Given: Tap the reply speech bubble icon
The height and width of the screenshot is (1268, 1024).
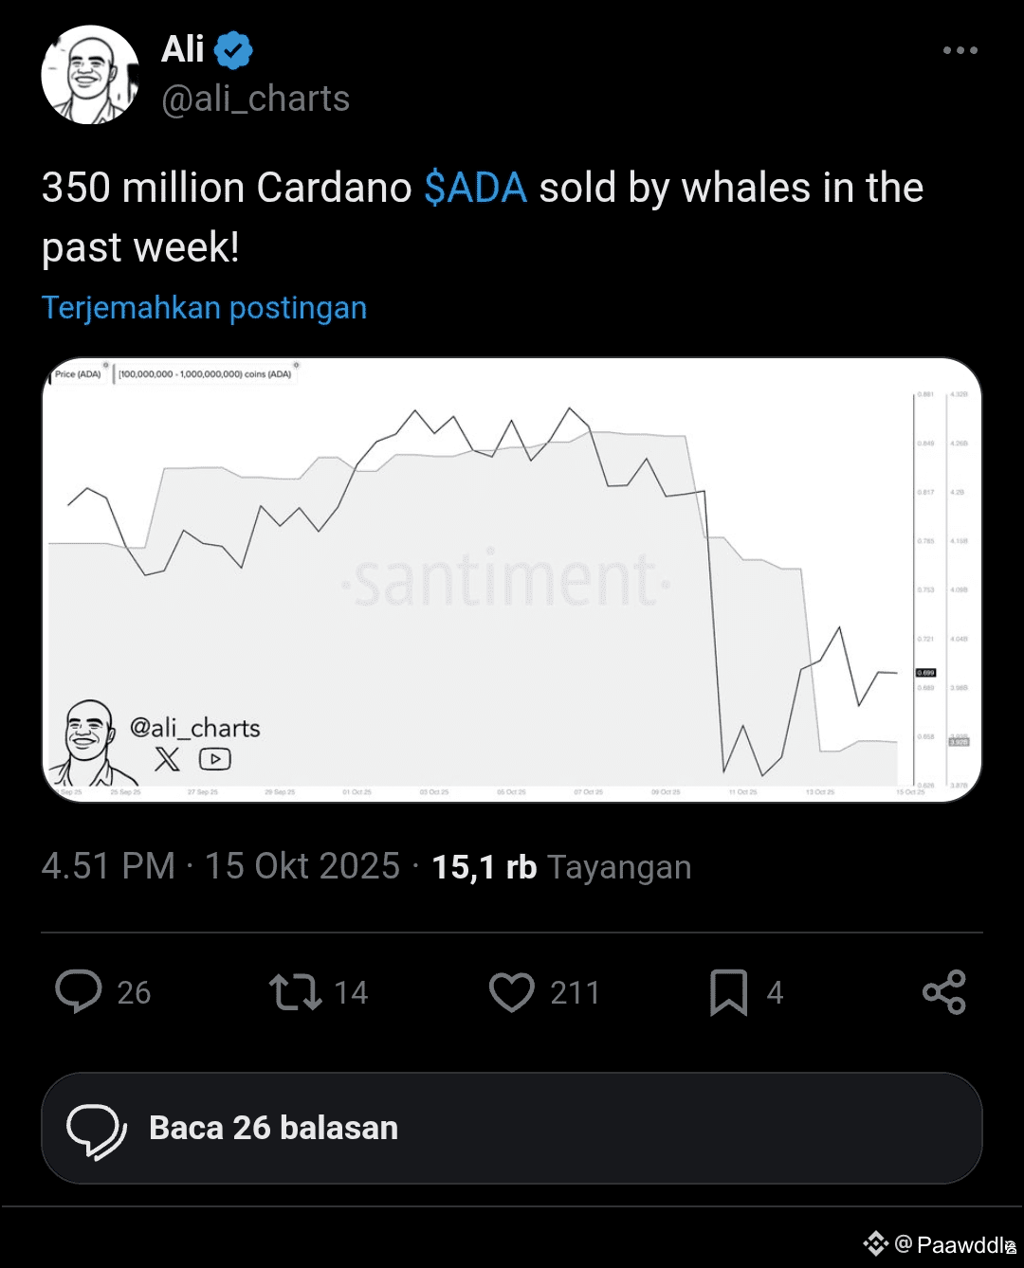Looking at the screenshot, I should (x=79, y=992).
